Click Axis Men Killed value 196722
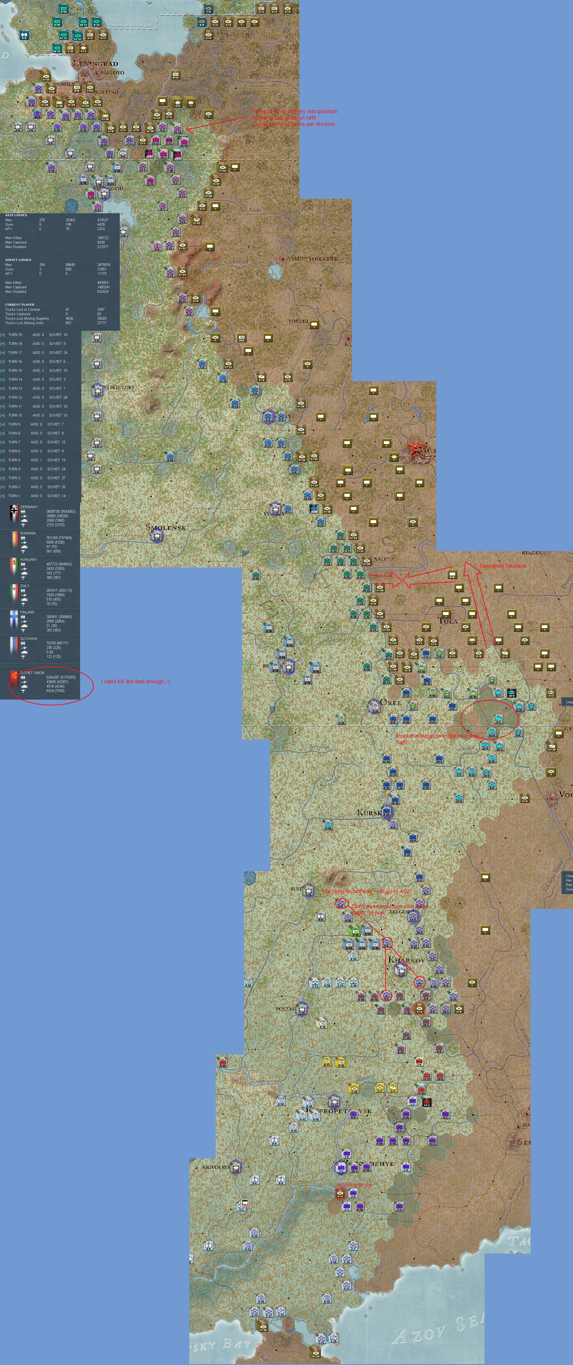The height and width of the screenshot is (1365, 573). pos(103,238)
